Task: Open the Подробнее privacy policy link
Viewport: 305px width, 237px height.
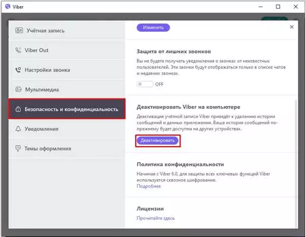Action: click(149, 186)
